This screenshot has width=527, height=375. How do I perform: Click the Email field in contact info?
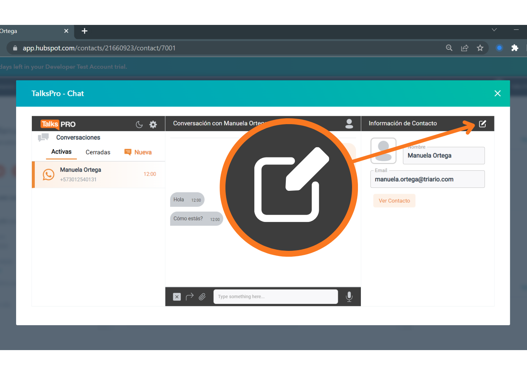tap(427, 179)
